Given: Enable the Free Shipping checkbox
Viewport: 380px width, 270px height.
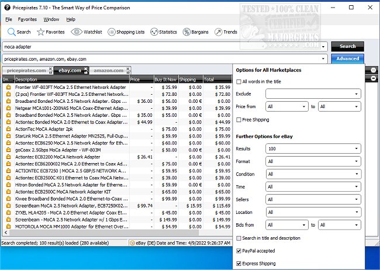Looking at the screenshot, I should 239,120.
